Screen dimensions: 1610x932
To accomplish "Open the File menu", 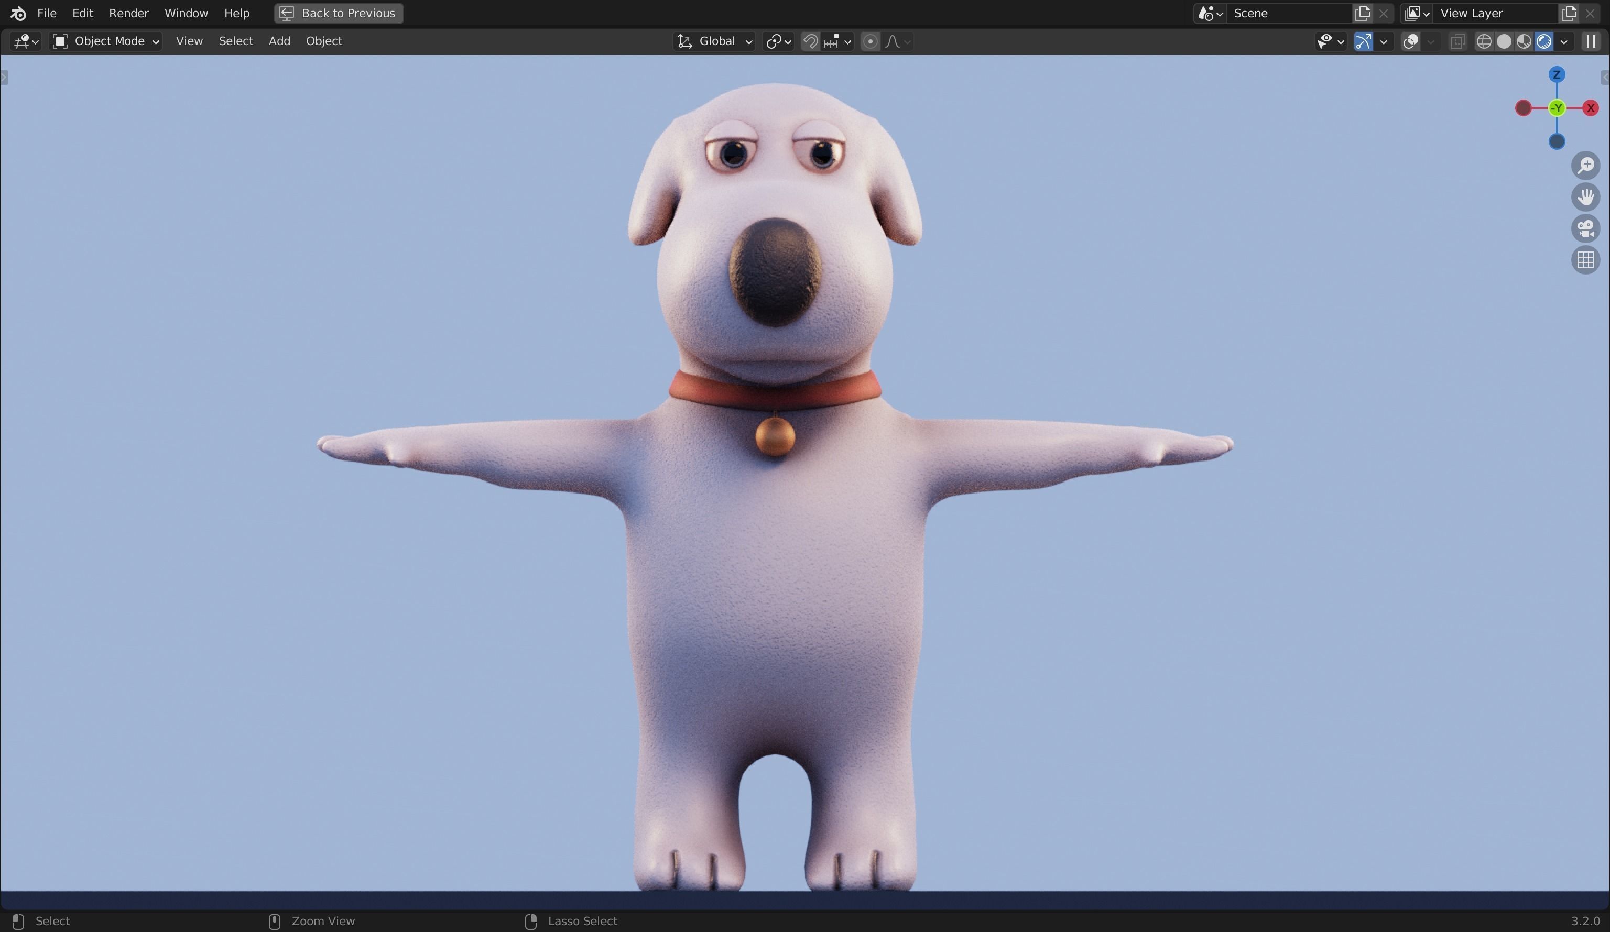I will [x=47, y=14].
